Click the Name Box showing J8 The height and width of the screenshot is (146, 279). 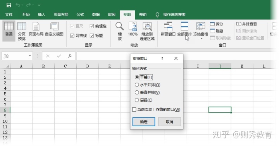pyautogui.click(x=15, y=56)
